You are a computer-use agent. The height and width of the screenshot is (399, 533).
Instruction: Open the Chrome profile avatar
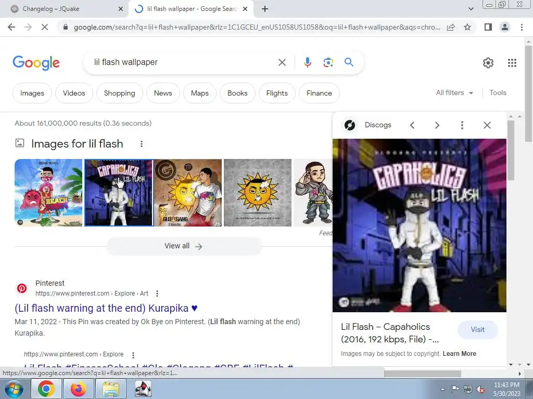(505, 27)
